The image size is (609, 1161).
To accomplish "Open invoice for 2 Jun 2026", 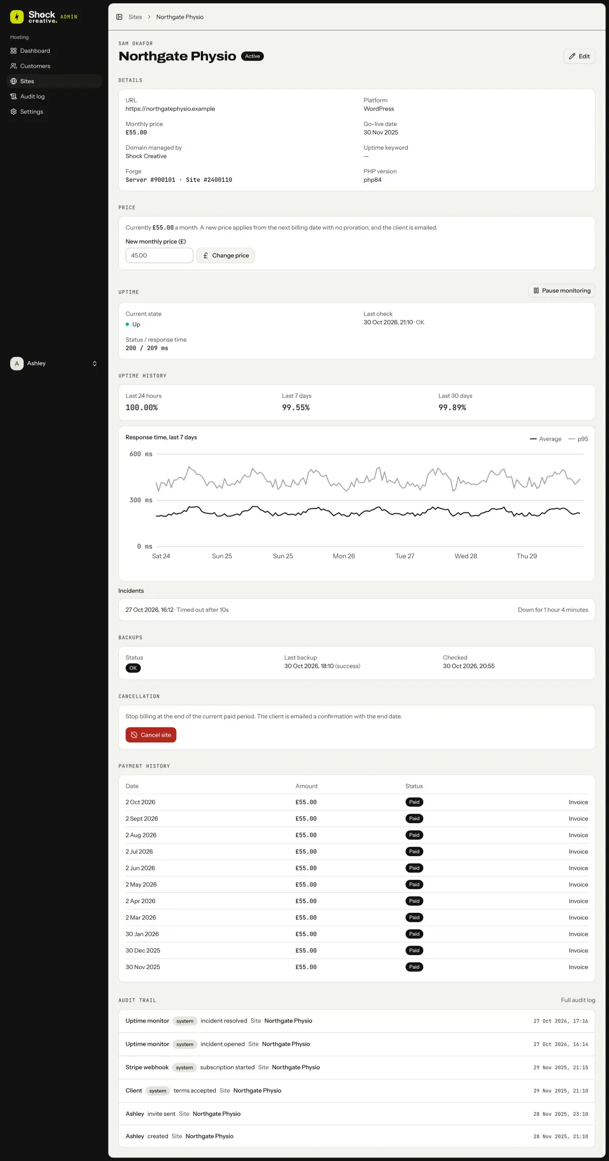I will pos(578,868).
